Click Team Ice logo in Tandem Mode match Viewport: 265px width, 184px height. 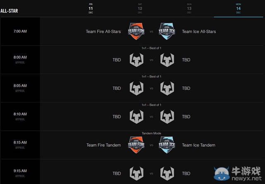click(x=166, y=145)
